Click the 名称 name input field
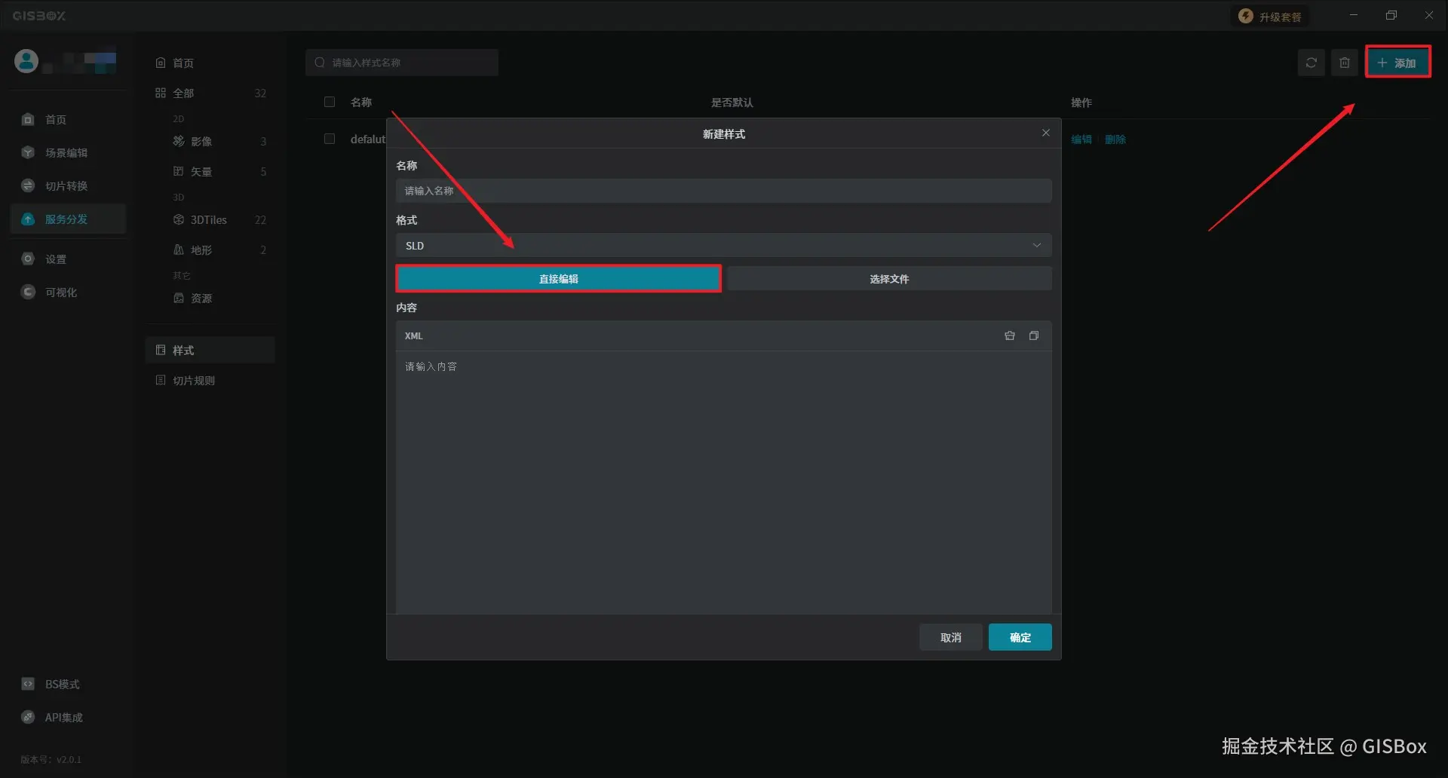The height and width of the screenshot is (778, 1448). click(x=723, y=191)
